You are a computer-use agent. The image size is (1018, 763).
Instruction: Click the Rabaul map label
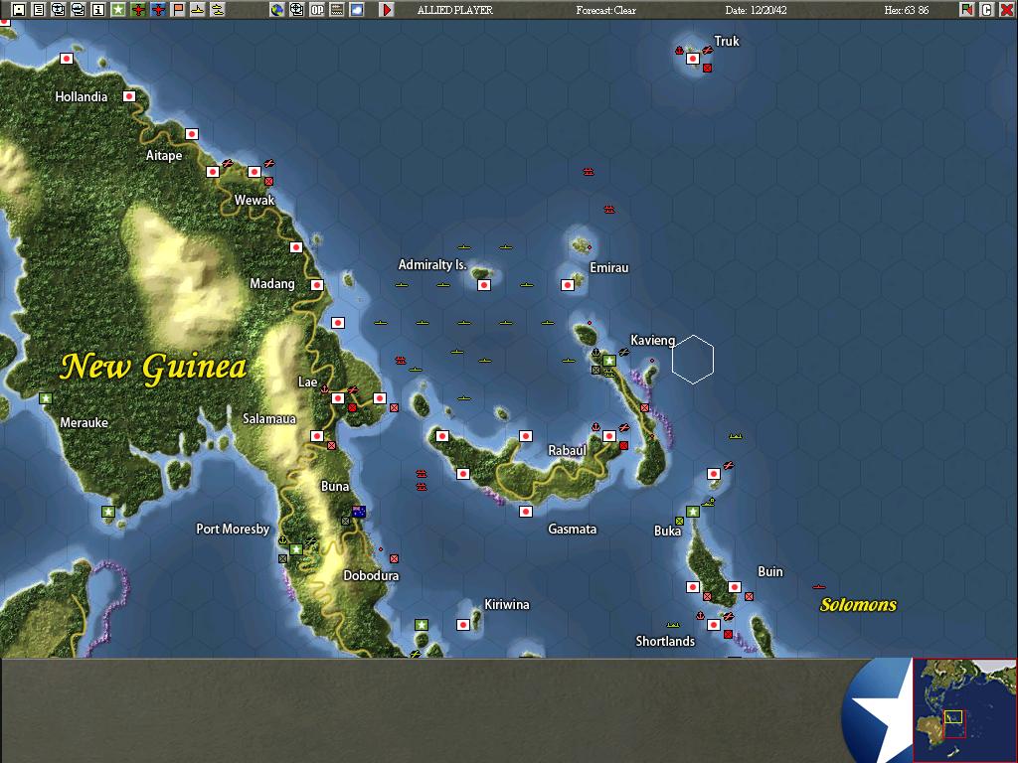point(567,450)
